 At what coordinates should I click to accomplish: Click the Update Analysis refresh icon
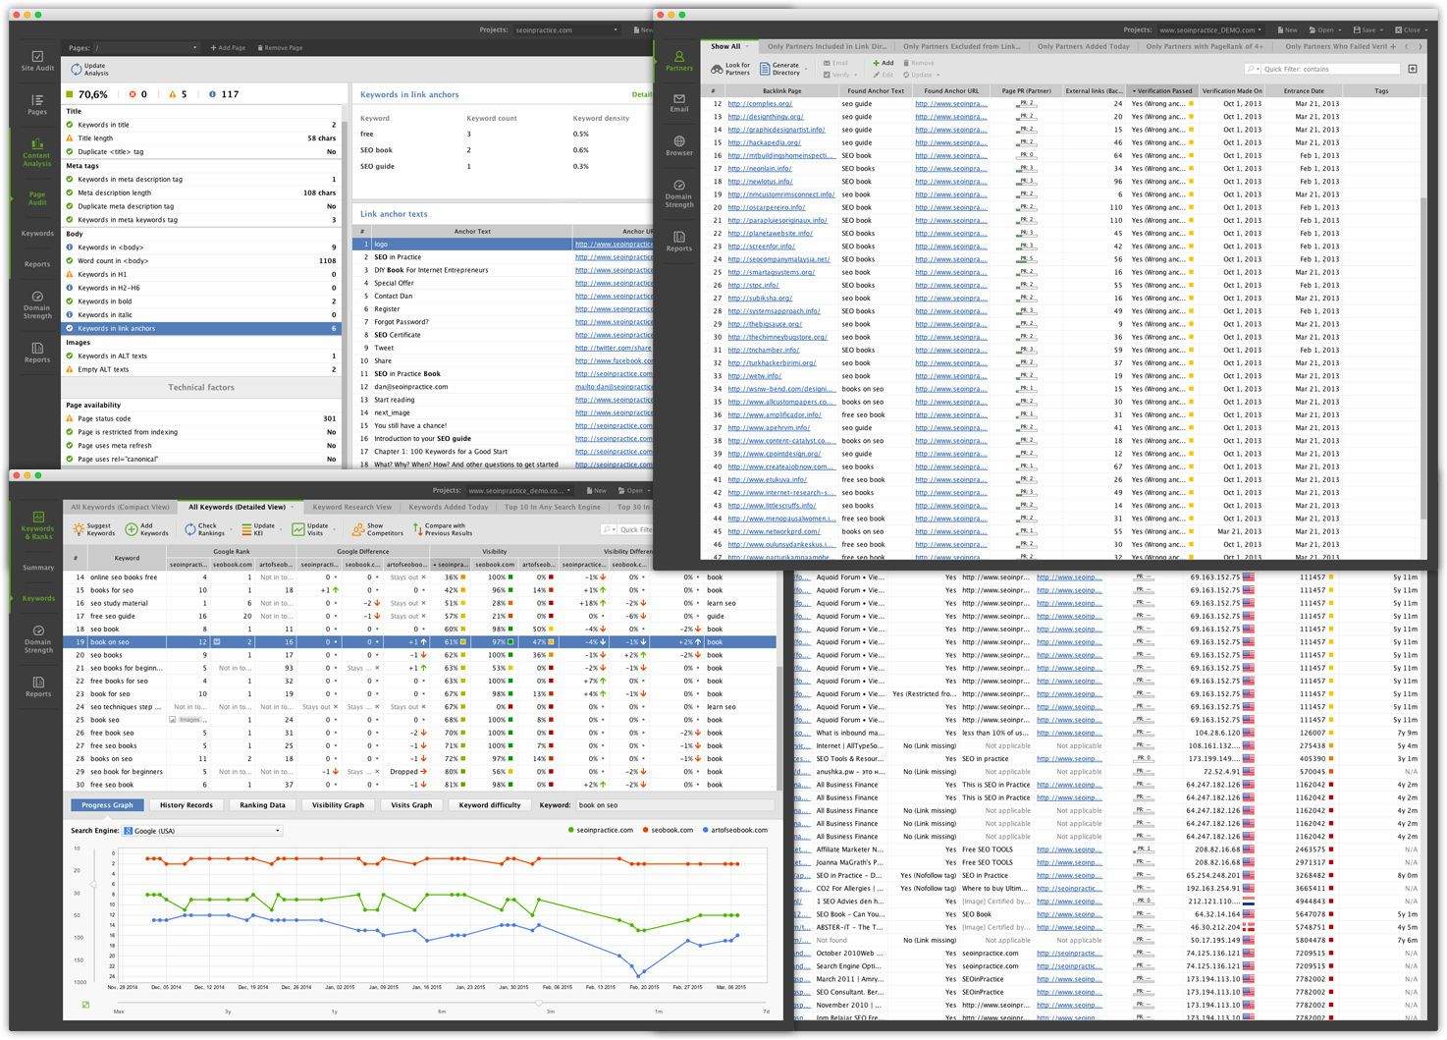point(76,70)
